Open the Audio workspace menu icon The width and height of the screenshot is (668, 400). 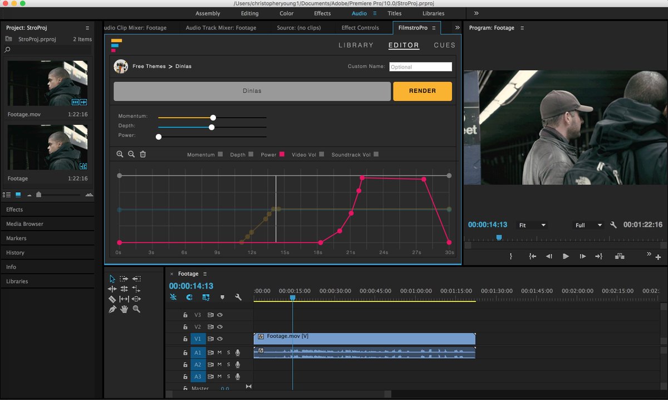click(x=375, y=13)
